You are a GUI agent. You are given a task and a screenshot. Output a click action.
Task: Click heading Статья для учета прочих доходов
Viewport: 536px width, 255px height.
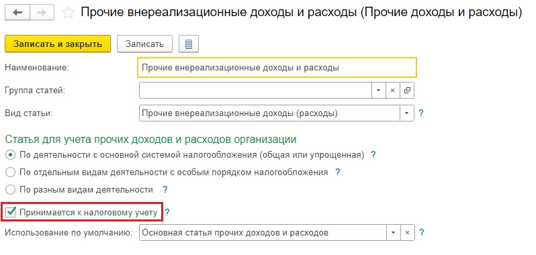150,140
